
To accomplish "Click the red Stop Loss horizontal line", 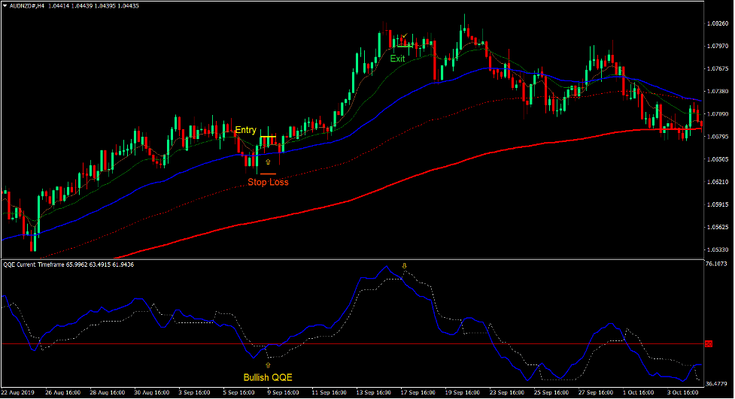I will click(x=268, y=174).
